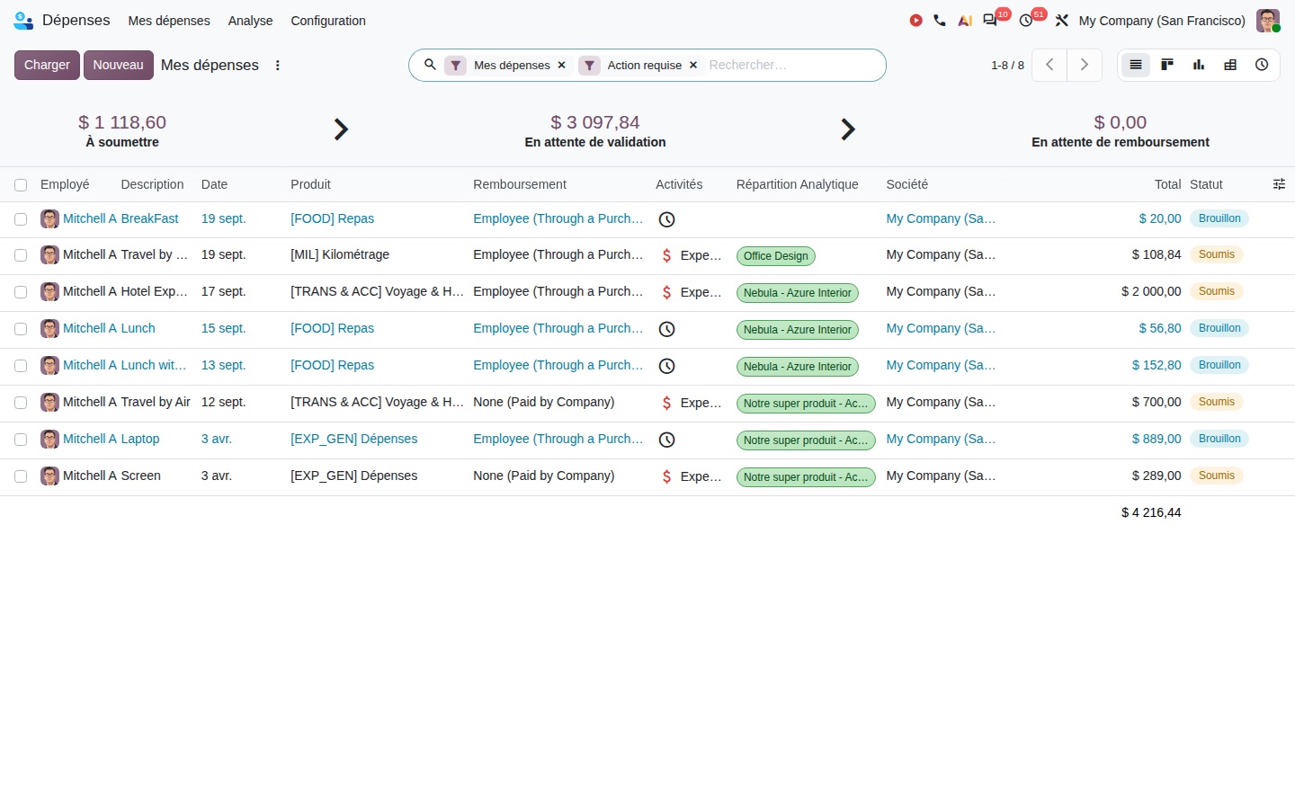Go to the previous page of records
The width and height of the screenshot is (1295, 809).
[x=1049, y=65]
